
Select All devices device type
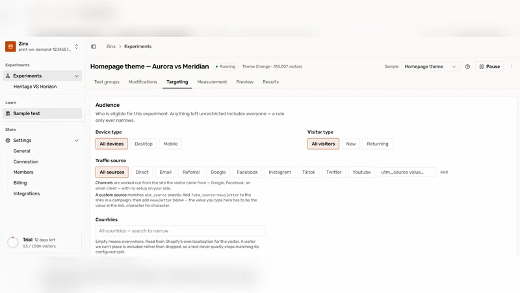coord(112,144)
